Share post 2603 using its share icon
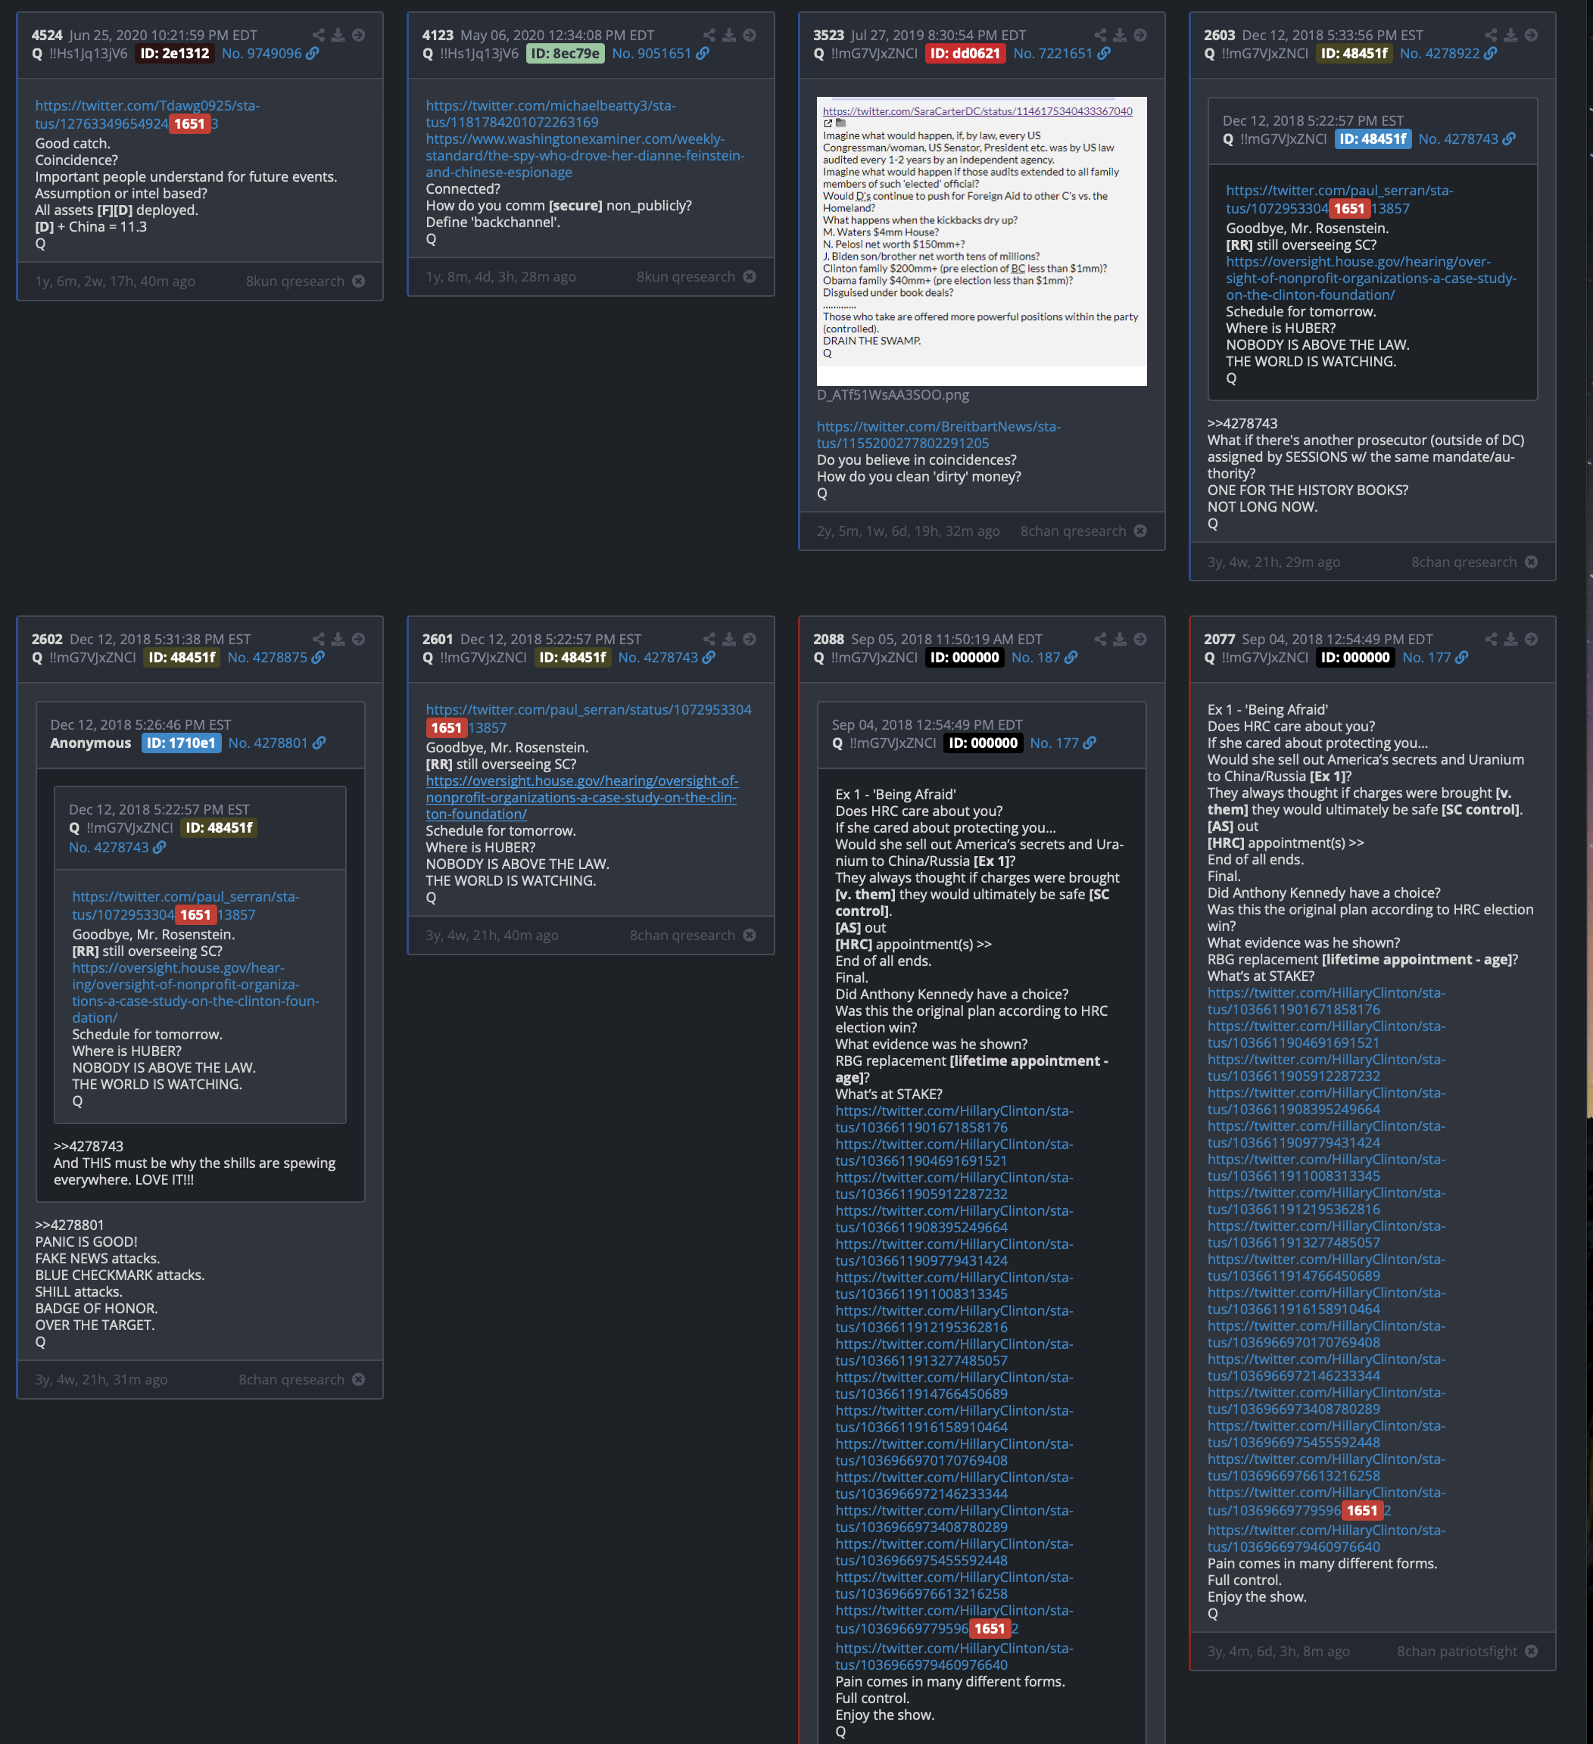1593x1744 pixels. 1491,36
